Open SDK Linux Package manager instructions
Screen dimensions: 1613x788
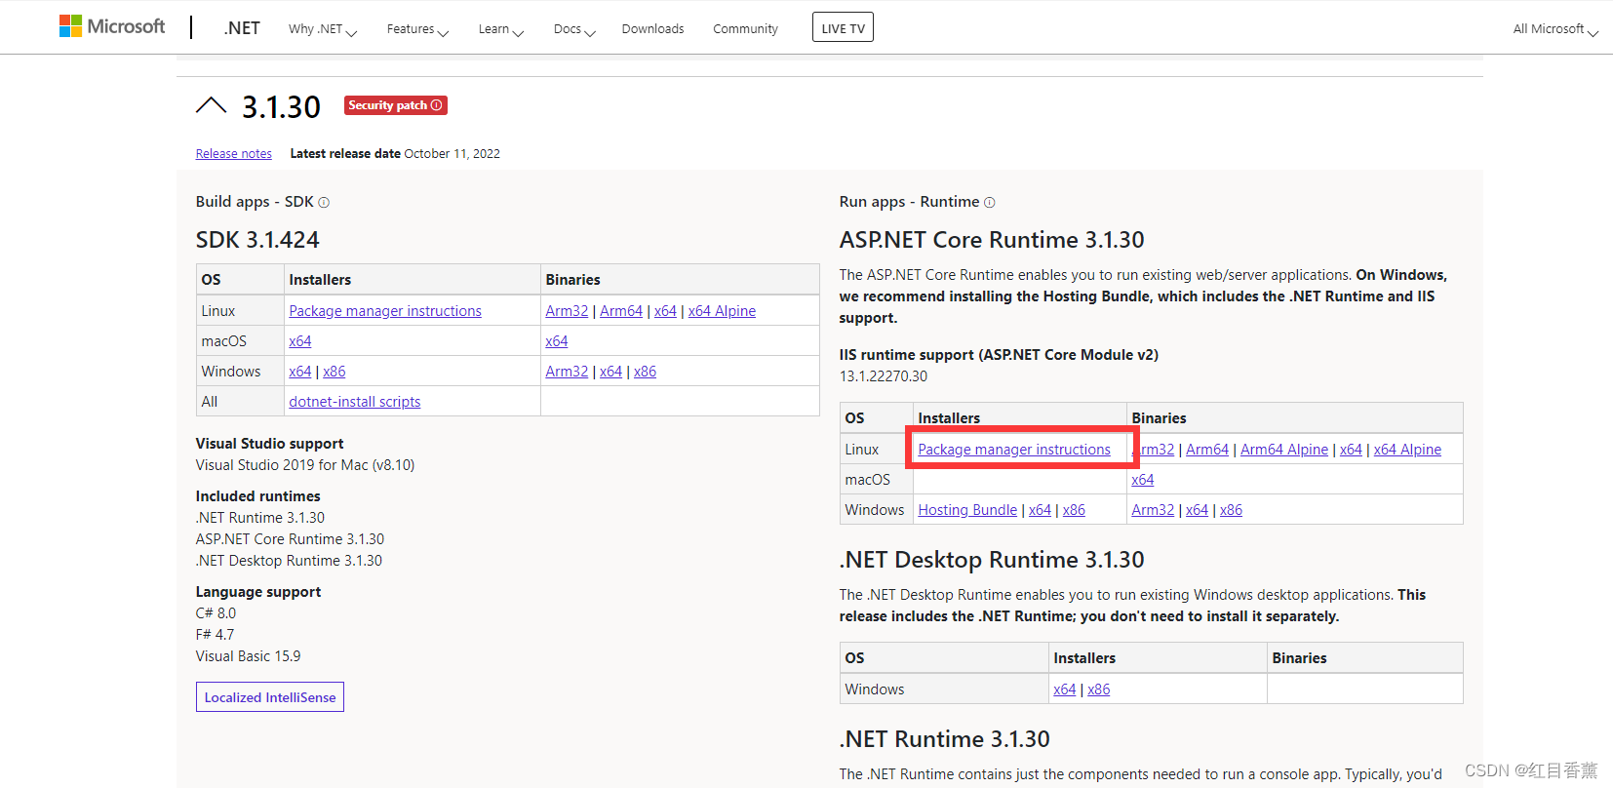[385, 311]
